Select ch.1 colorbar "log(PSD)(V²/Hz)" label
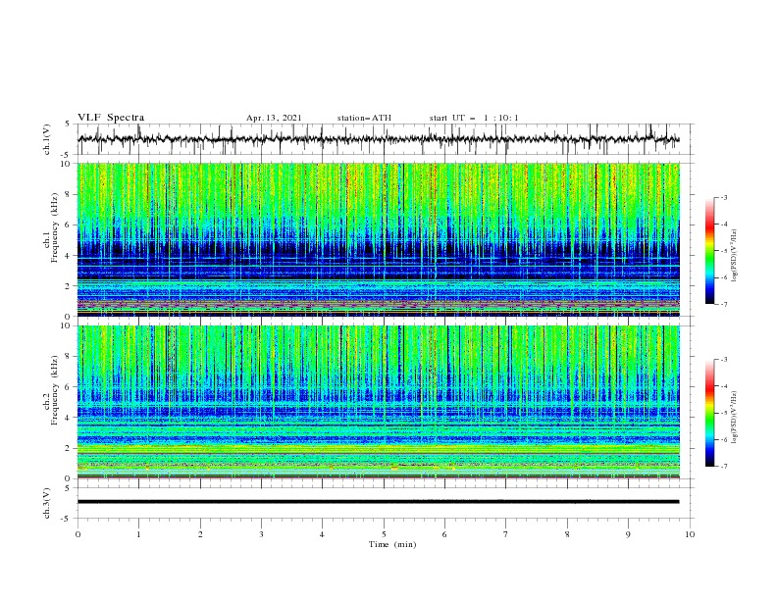The height and width of the screenshot is (600, 777). coord(735,256)
